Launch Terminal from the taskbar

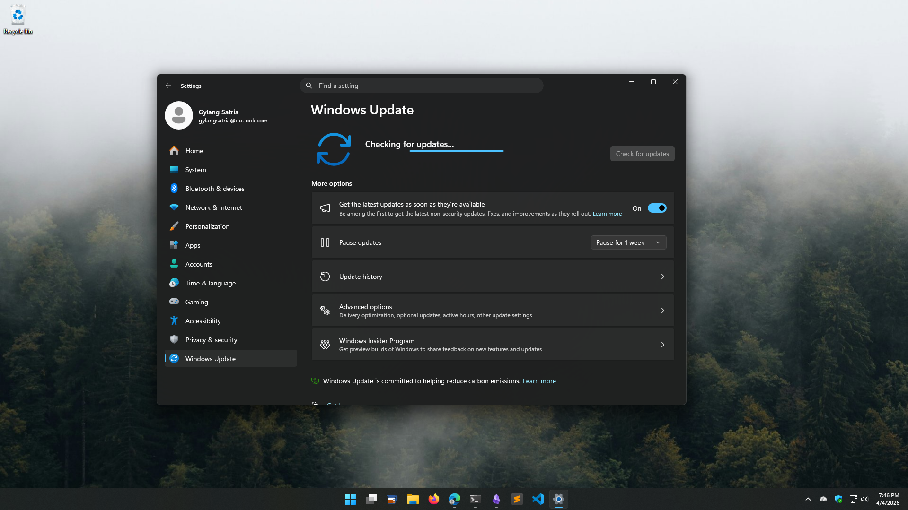[x=475, y=499]
